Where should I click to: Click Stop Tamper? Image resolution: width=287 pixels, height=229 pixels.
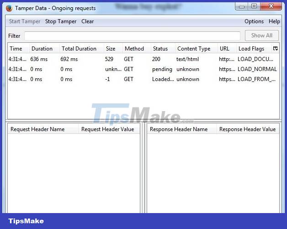click(61, 21)
